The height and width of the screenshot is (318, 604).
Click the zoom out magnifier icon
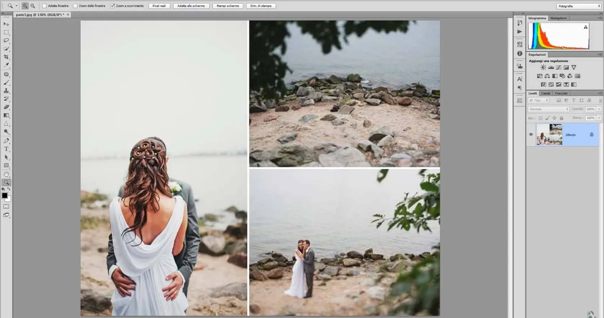point(33,6)
